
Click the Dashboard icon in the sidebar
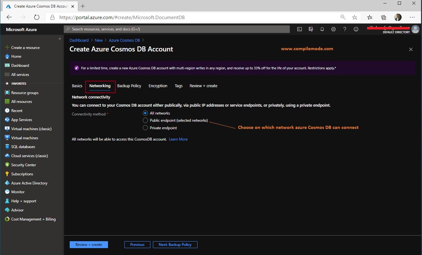[x=7, y=66]
